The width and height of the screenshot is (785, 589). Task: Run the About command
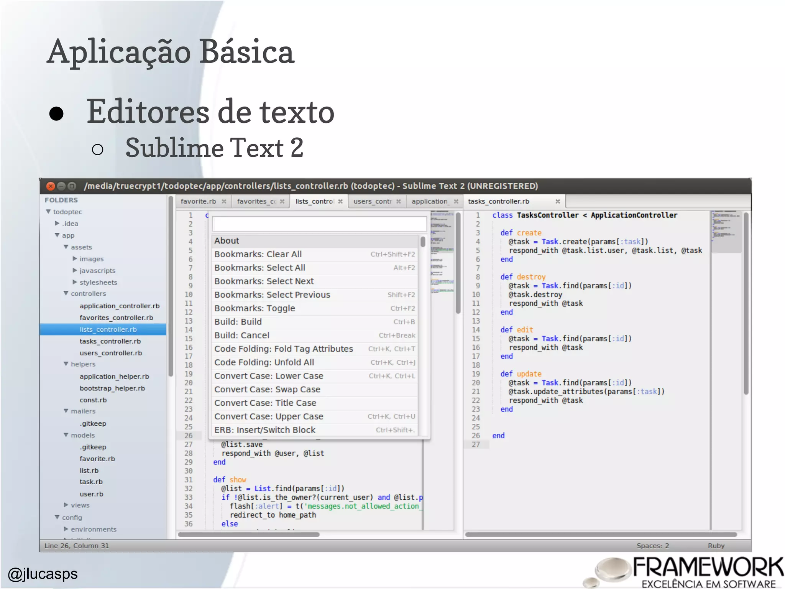tap(315, 241)
